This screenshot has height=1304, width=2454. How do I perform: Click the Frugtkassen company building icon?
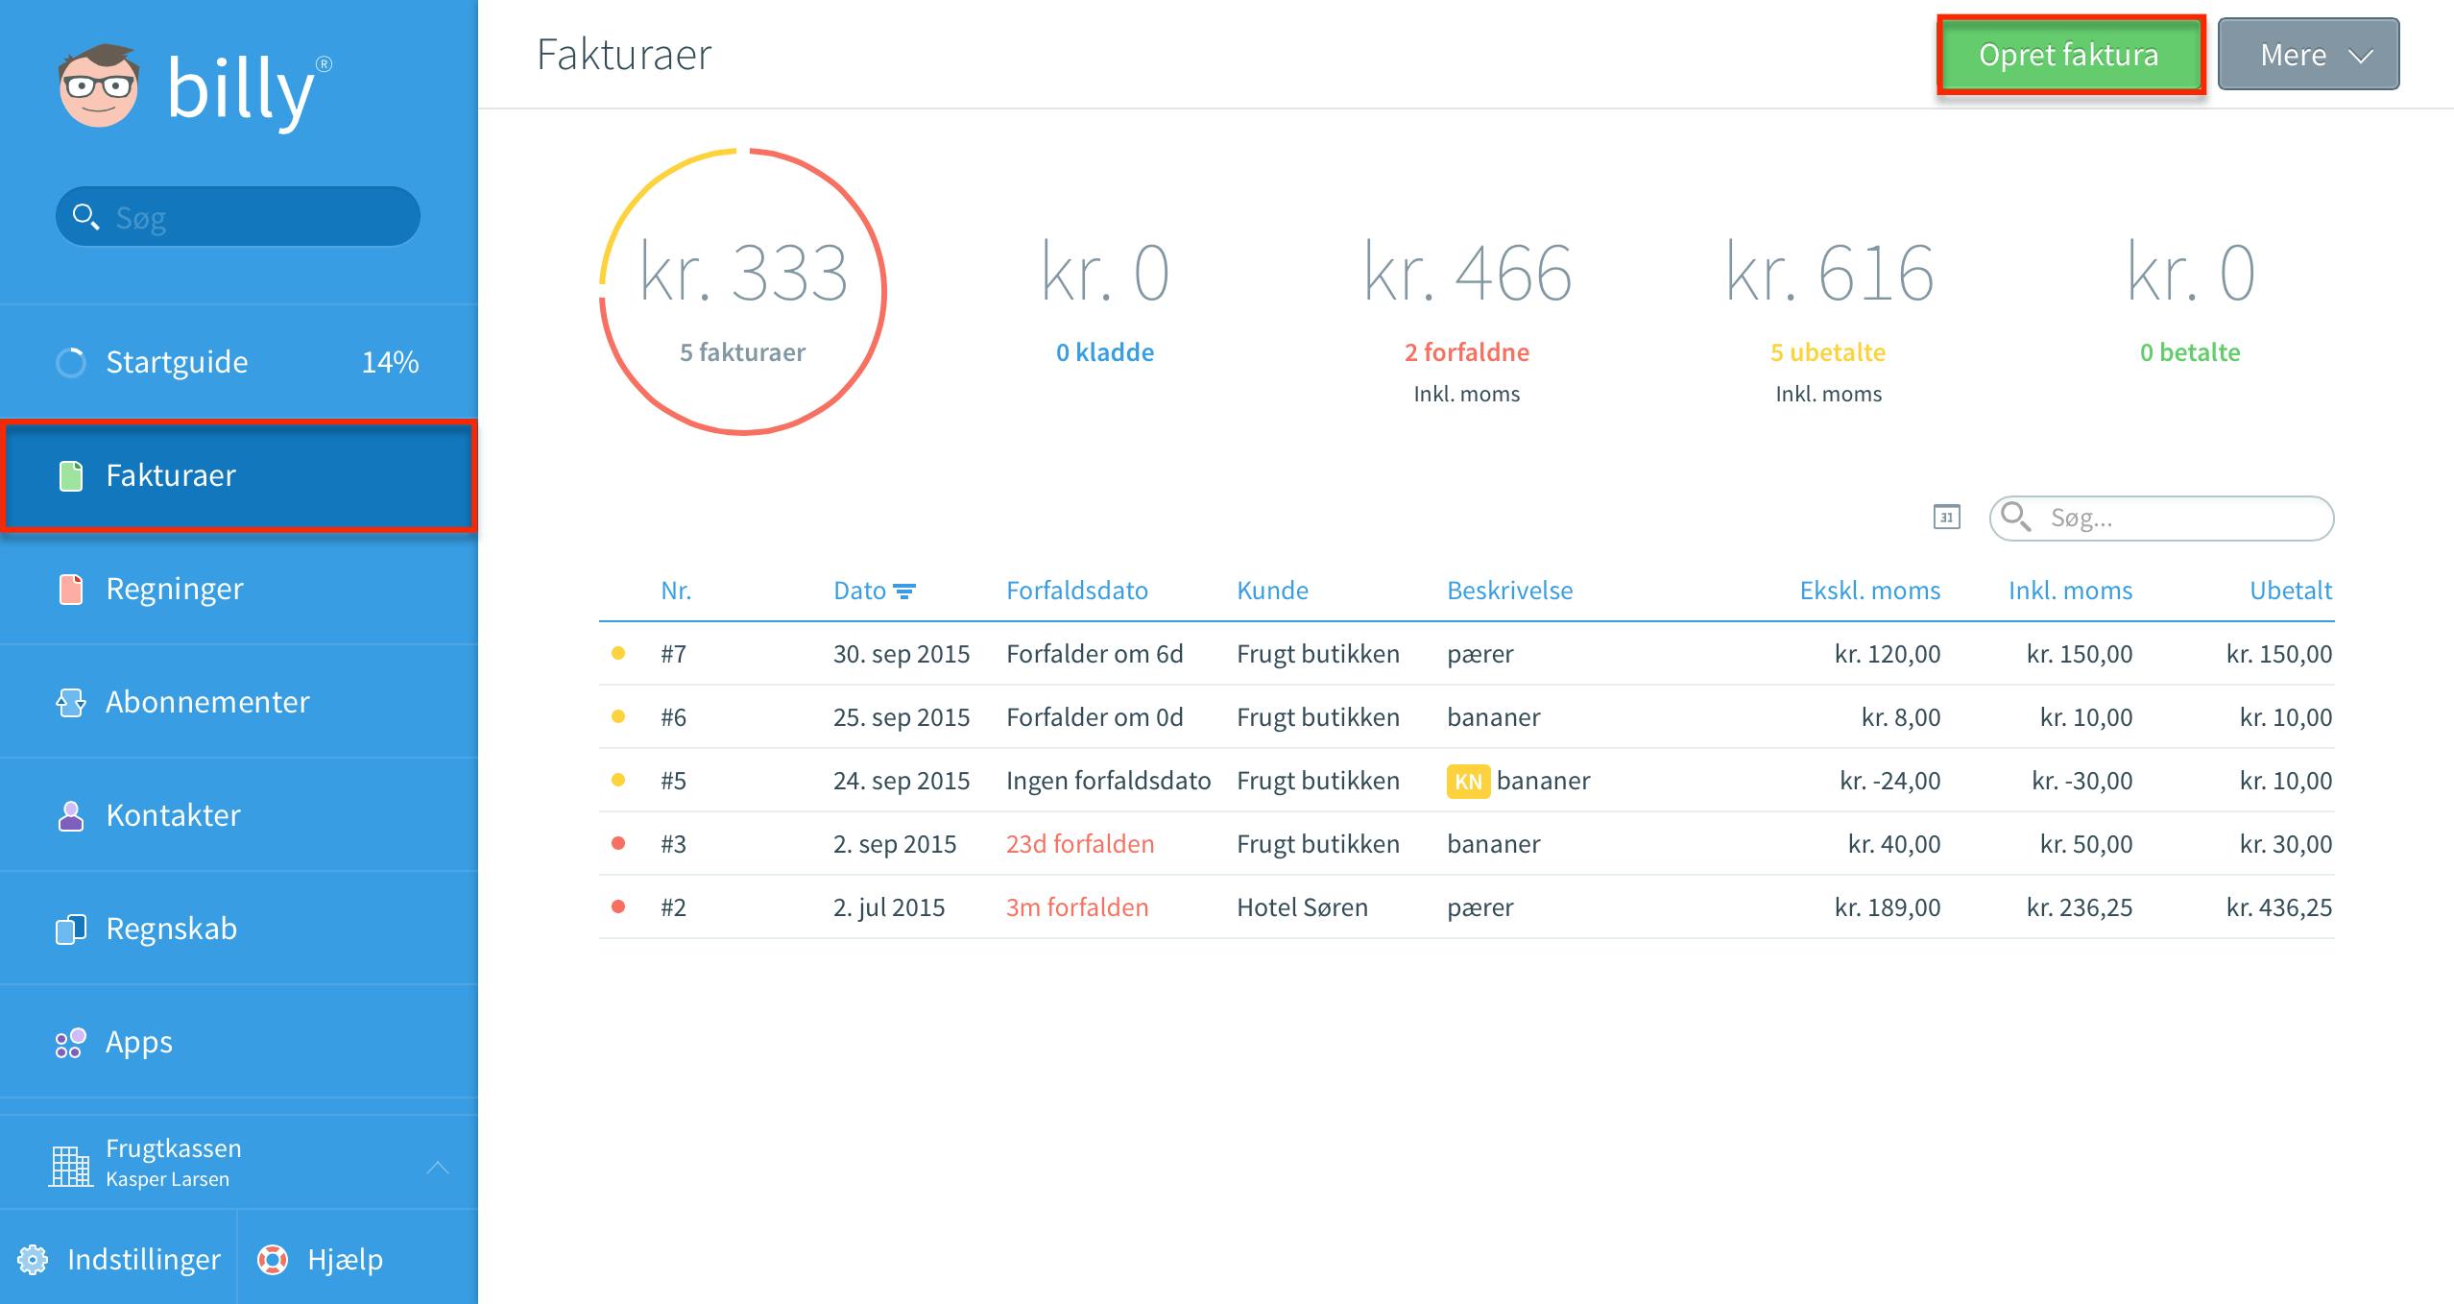click(71, 1166)
